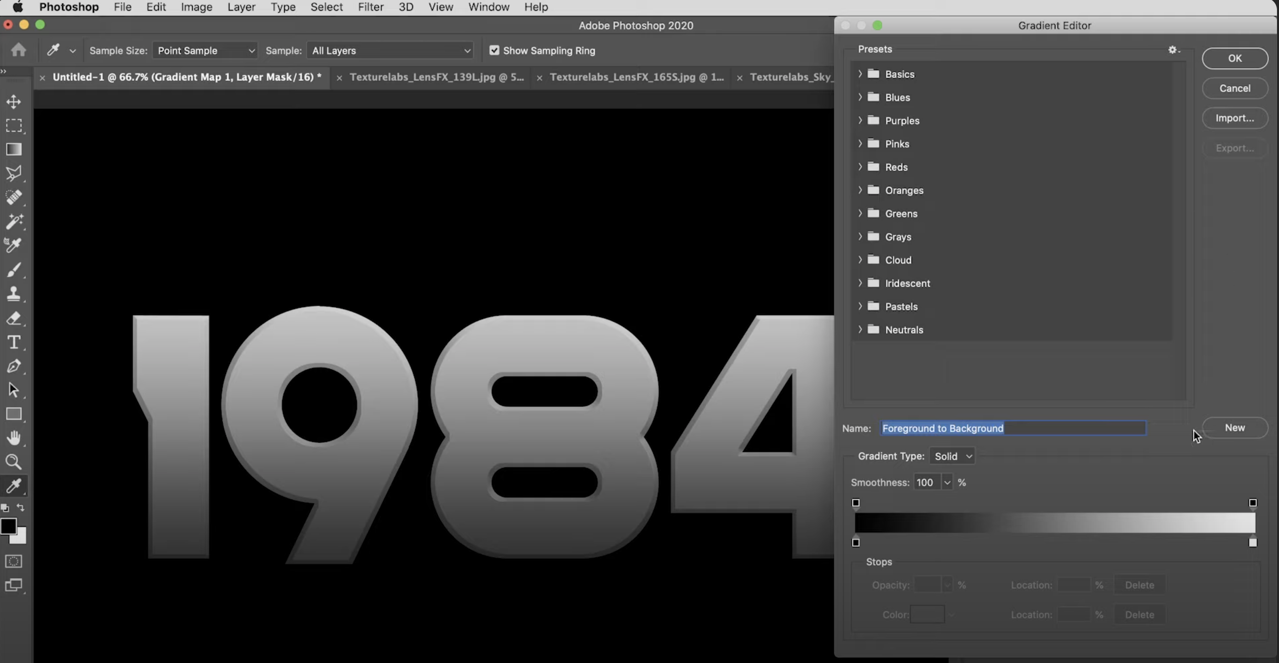Select the Zoom tool
This screenshot has height=663, width=1279.
coord(14,462)
